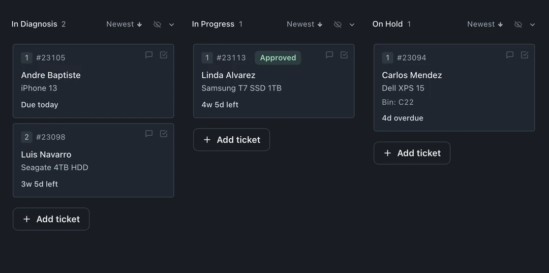Open comments on ticket #23105

[x=149, y=55]
